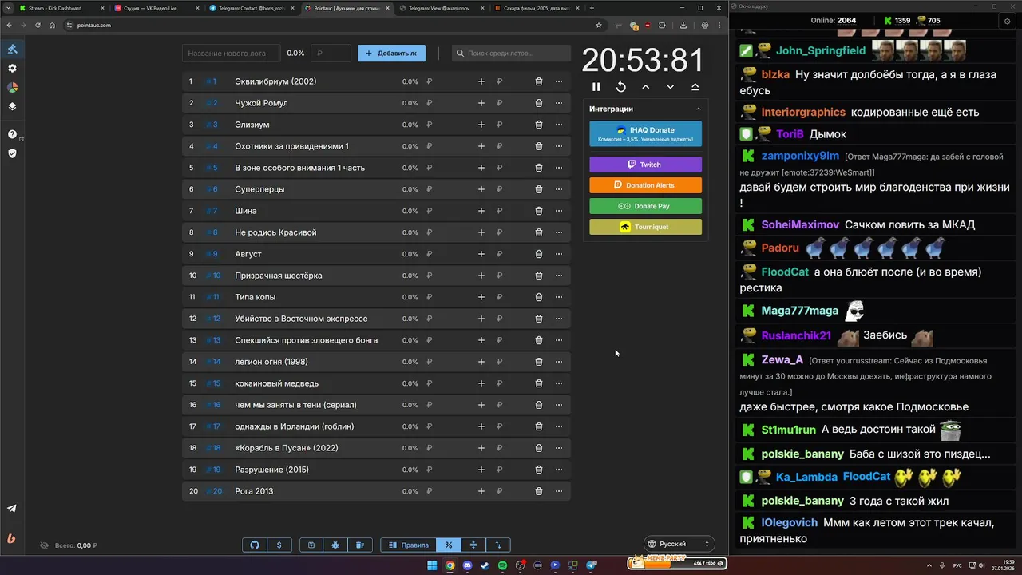Pause the auction timer

click(x=596, y=87)
